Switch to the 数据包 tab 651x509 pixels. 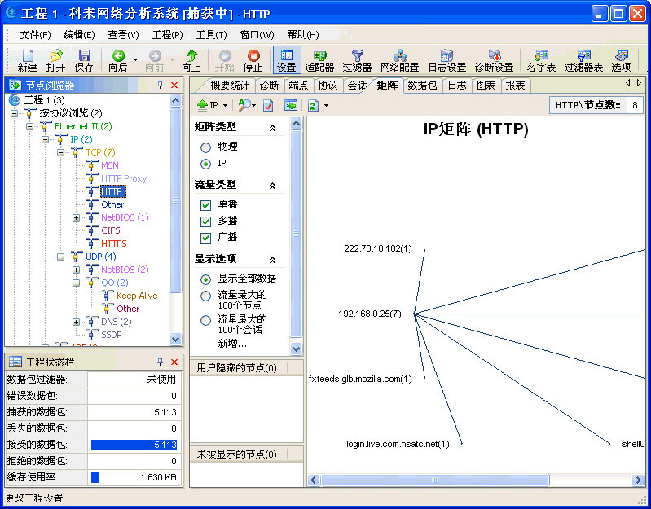[422, 86]
